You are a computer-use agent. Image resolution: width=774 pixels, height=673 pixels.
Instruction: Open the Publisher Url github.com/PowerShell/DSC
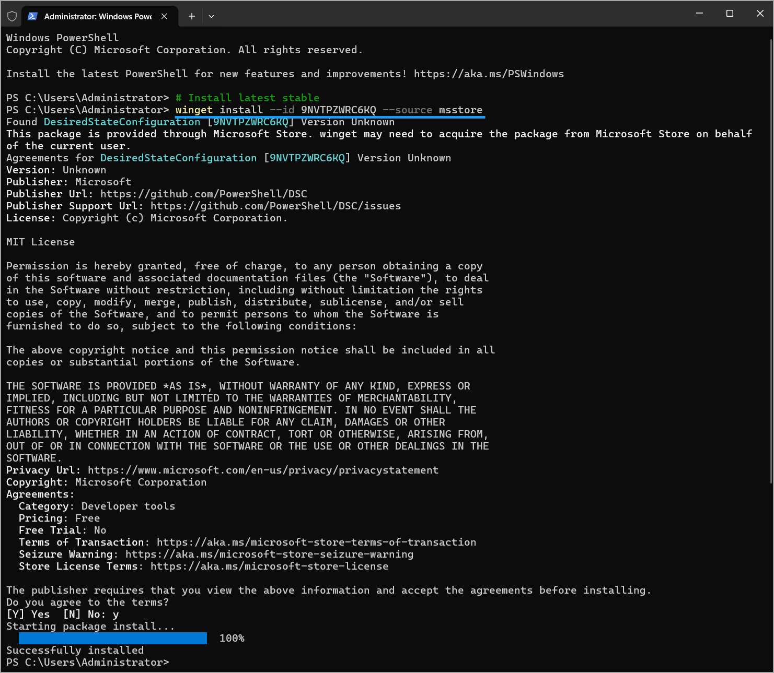[x=204, y=194]
